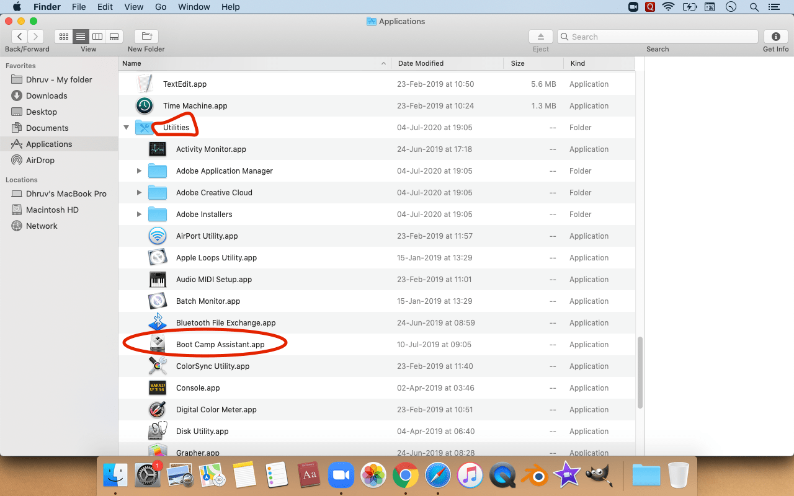The width and height of the screenshot is (794, 496).
Task: Open Dhruv - My folder in the sidebar
Action: coord(59,79)
